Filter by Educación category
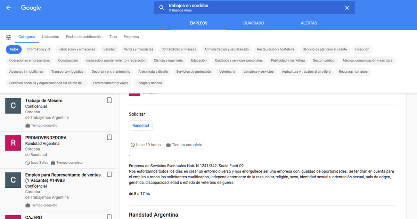The width and height of the screenshot is (417, 219). (199, 60)
